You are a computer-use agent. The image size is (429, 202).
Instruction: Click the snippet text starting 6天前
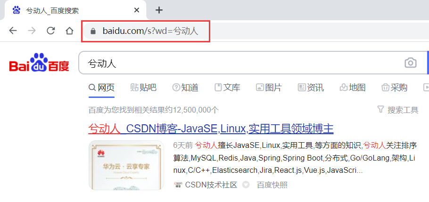coord(295,158)
